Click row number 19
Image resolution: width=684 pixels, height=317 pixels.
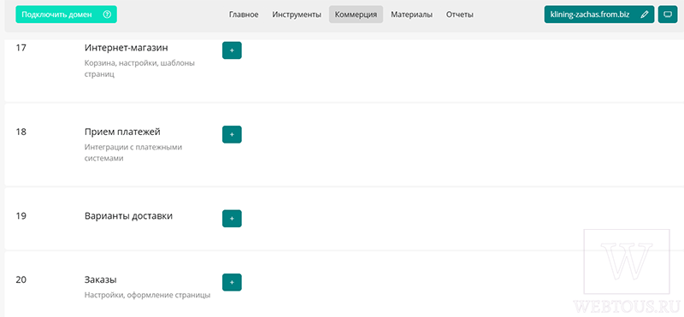click(x=21, y=216)
